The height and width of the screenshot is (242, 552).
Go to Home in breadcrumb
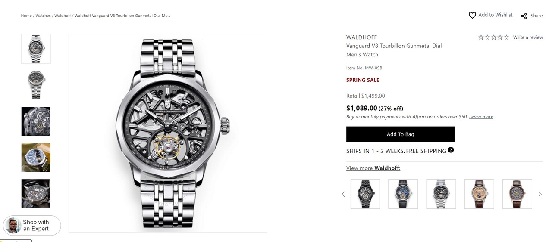pyautogui.click(x=26, y=16)
